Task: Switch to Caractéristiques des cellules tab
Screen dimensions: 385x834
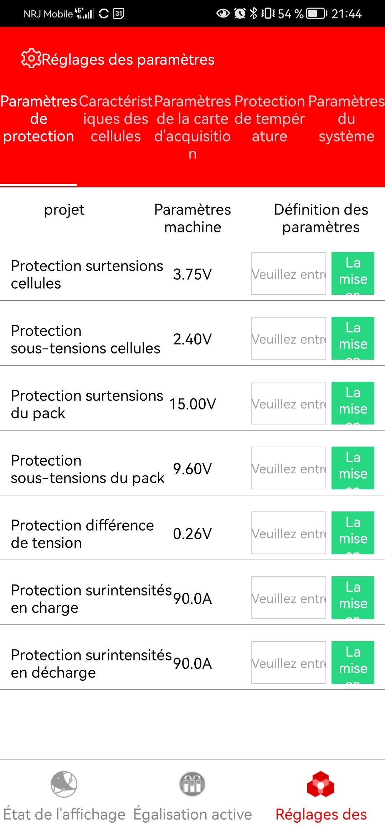Action: (116, 119)
